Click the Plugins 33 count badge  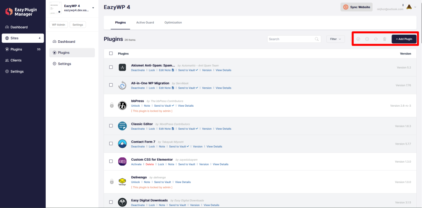[39, 49]
